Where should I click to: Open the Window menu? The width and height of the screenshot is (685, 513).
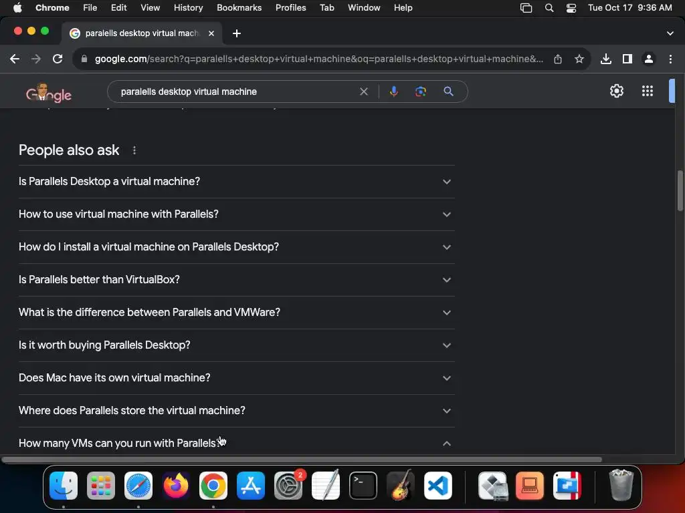pos(364,8)
